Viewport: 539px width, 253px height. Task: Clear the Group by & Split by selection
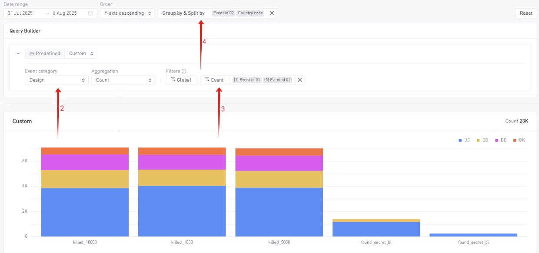point(272,13)
